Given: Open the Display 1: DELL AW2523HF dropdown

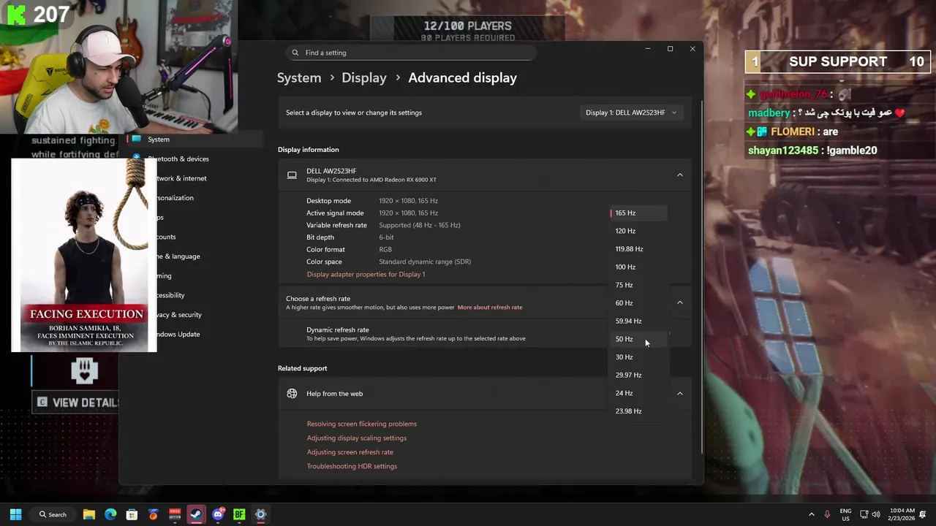Looking at the screenshot, I should click(631, 113).
